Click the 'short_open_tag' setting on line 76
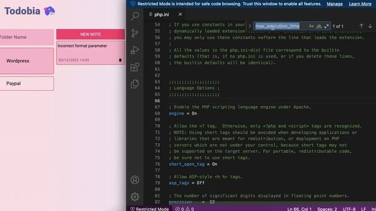 point(187,164)
